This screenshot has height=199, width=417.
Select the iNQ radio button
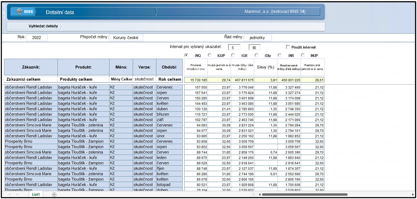tap(186, 55)
